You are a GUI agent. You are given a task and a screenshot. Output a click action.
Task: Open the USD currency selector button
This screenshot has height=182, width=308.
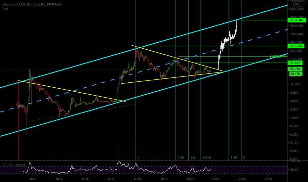coord(297,4)
